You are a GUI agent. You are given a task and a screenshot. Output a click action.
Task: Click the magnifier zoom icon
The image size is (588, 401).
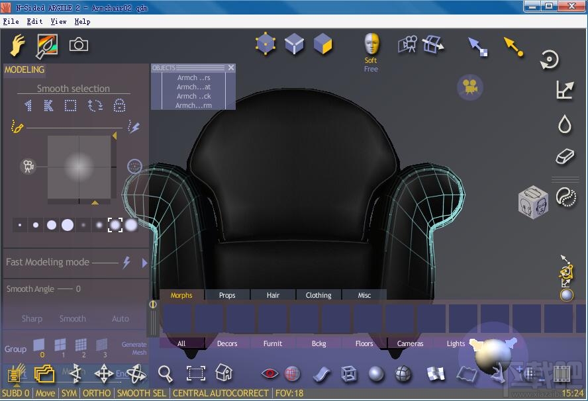(165, 374)
